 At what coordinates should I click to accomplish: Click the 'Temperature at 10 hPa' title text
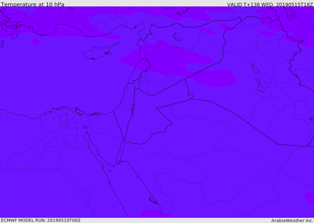tap(33, 4)
